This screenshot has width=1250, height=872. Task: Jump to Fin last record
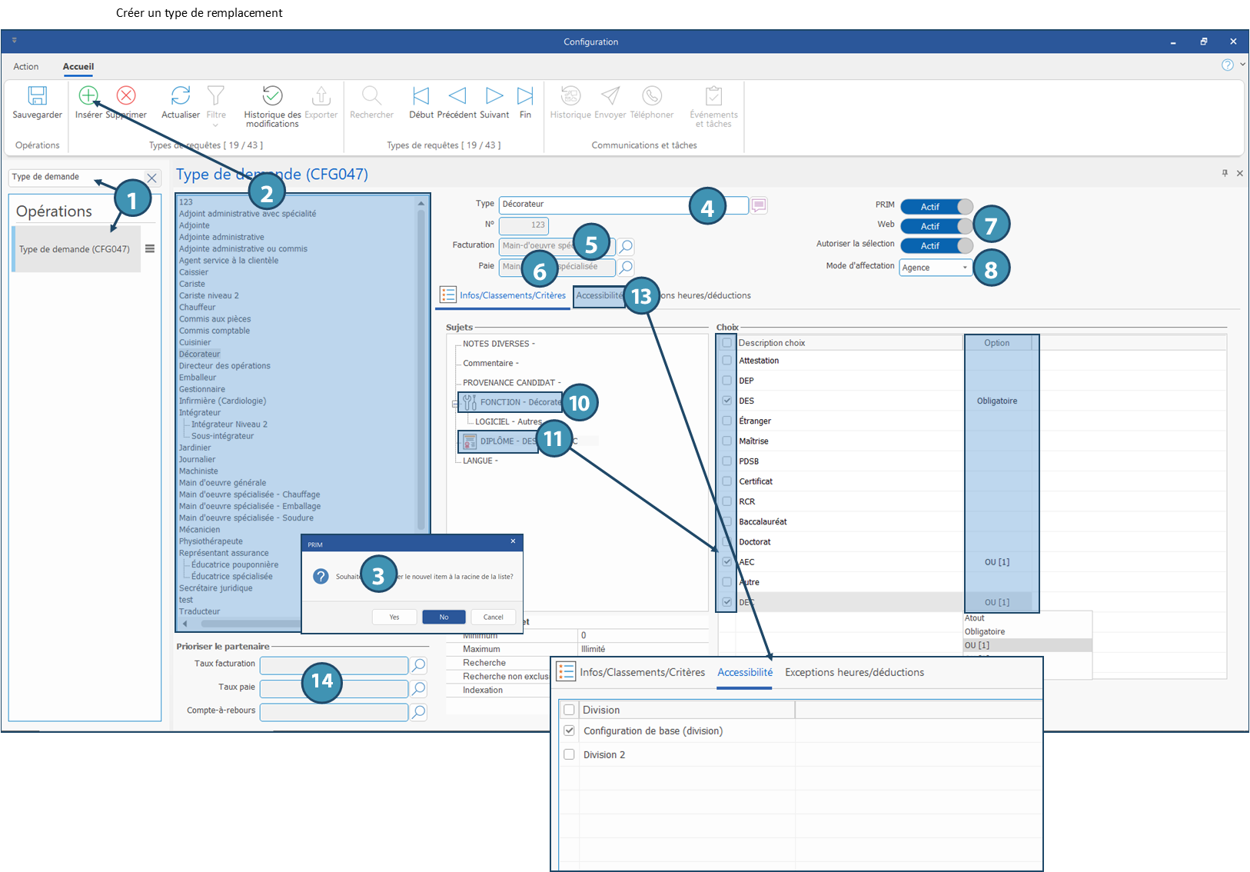point(525,95)
